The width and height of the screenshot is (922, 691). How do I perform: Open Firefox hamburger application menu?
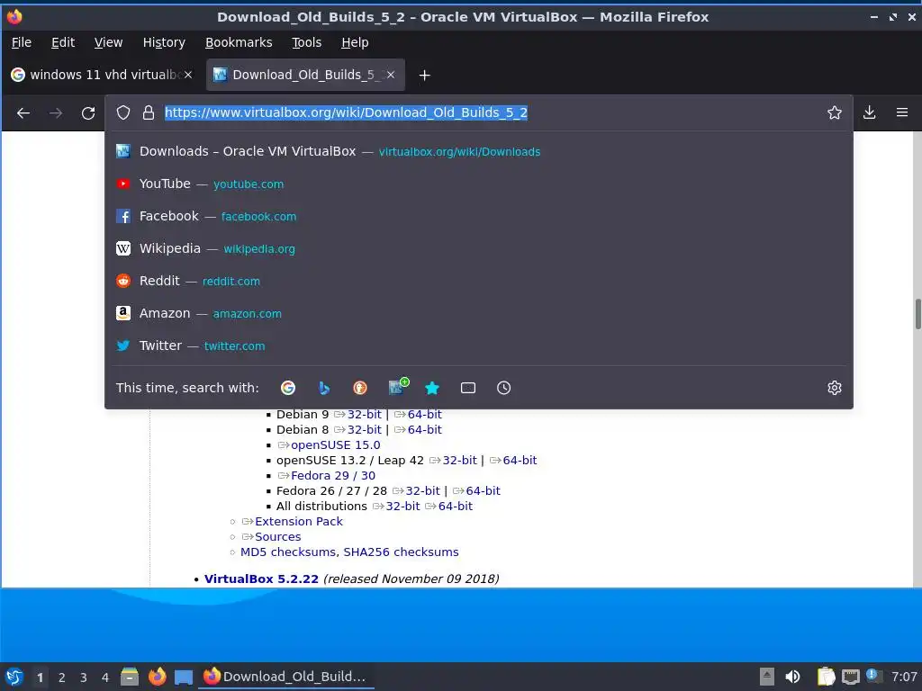[x=902, y=112]
